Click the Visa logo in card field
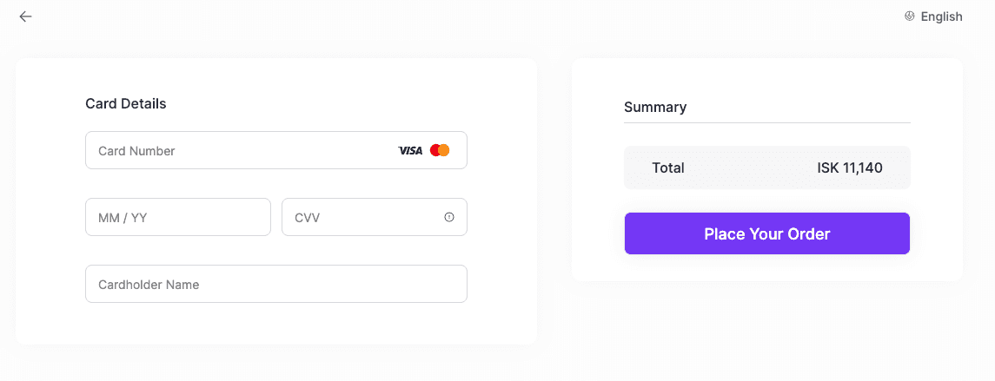 [x=410, y=151]
